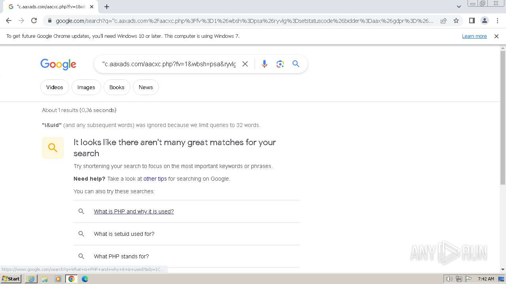Search What PHP stands for

tap(121, 256)
